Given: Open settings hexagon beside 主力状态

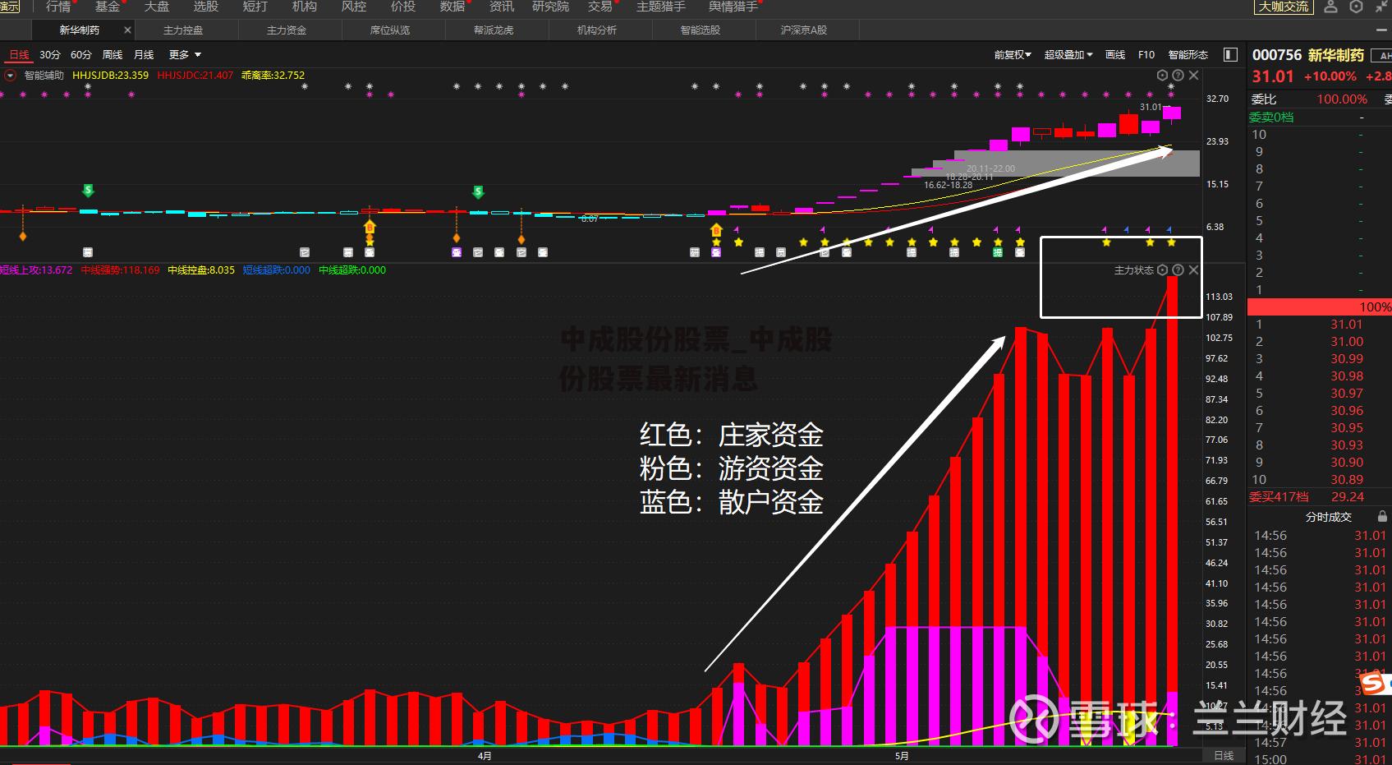Looking at the screenshot, I should click(x=1162, y=270).
